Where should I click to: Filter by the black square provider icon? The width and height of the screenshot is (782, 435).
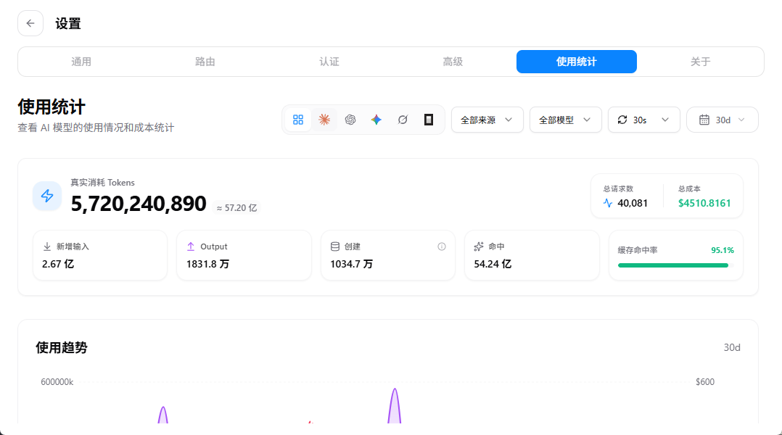click(429, 120)
